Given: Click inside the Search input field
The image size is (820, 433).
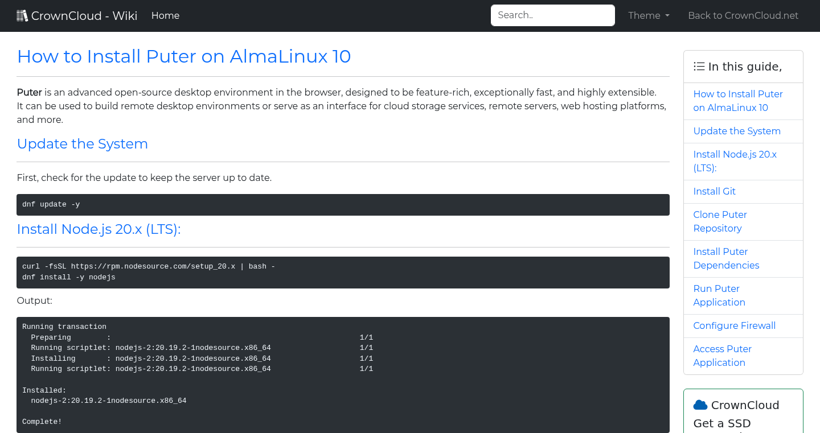Looking at the screenshot, I should [x=552, y=15].
